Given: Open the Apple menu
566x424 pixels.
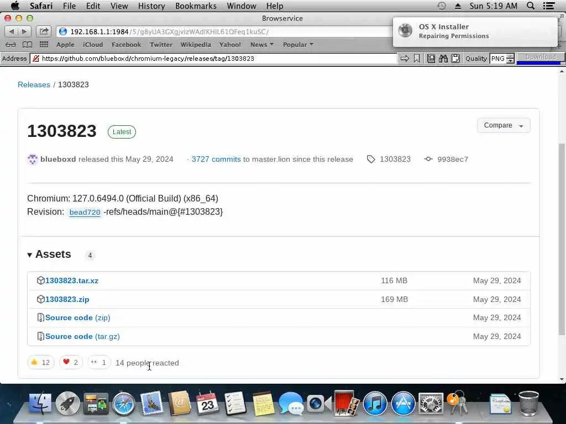Looking at the screenshot, I should [x=15, y=6].
